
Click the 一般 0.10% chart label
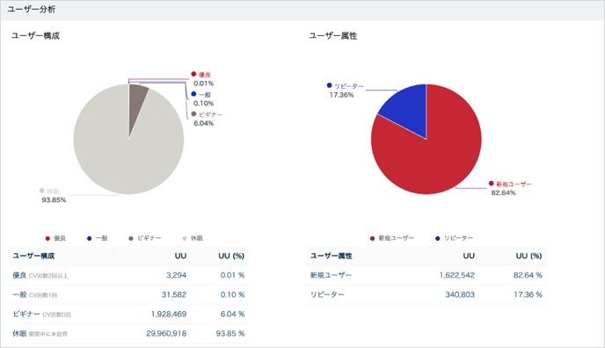[x=202, y=98]
